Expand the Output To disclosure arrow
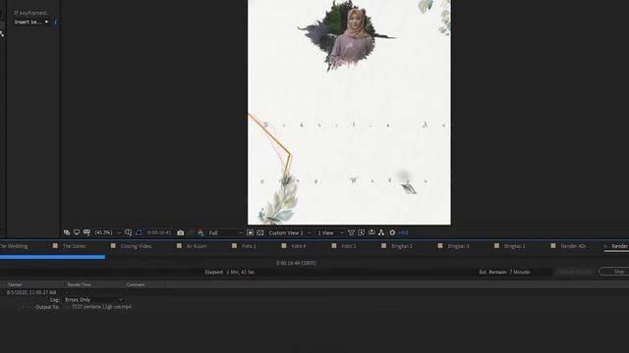The image size is (629, 353). point(23,307)
